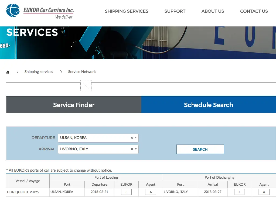
Task: Select the Arrival field showing LIVORNO, ITALY
Action: 98,149
